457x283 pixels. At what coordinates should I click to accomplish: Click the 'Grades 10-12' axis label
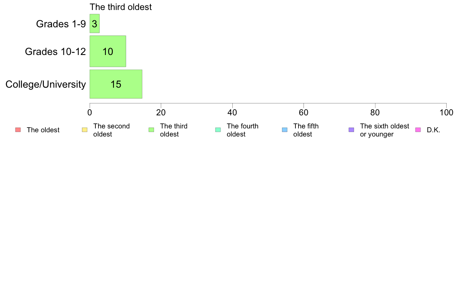55,52
